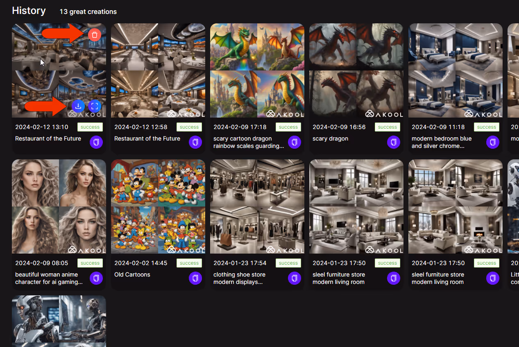The image size is (519, 347).
Task: Open the blue modern bedroom thumbnail
Action: 456,70
